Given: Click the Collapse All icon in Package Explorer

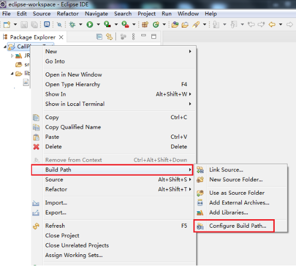Looking at the screenshot, I should point(99,37).
